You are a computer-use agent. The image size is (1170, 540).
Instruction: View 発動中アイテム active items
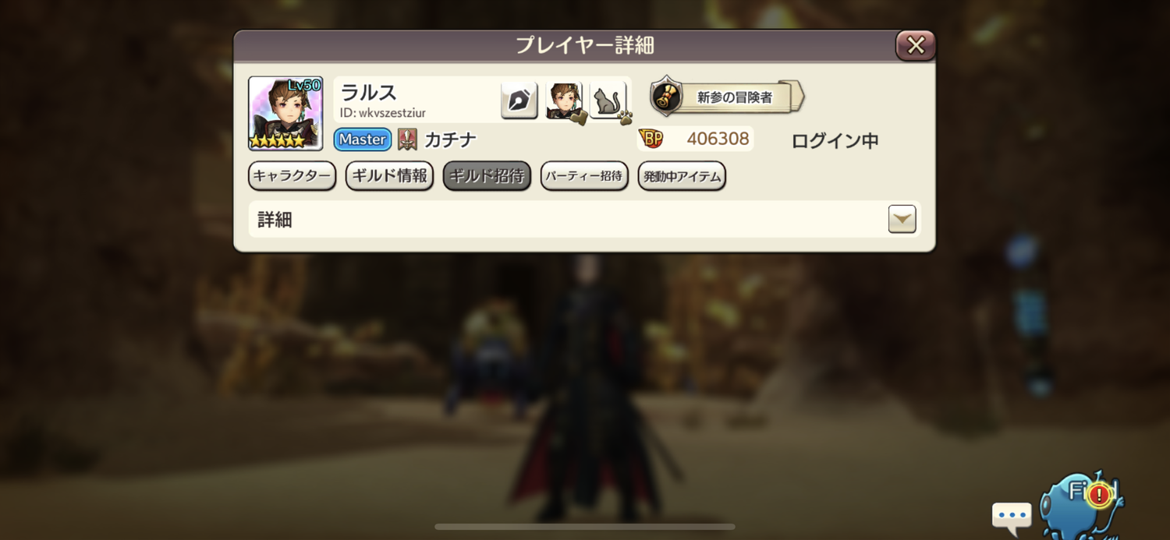[x=682, y=176]
